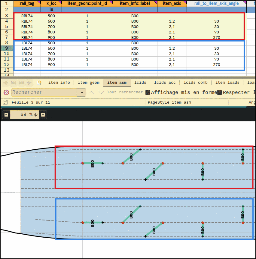Switch to the item_info sheet tab

[x=59, y=83]
